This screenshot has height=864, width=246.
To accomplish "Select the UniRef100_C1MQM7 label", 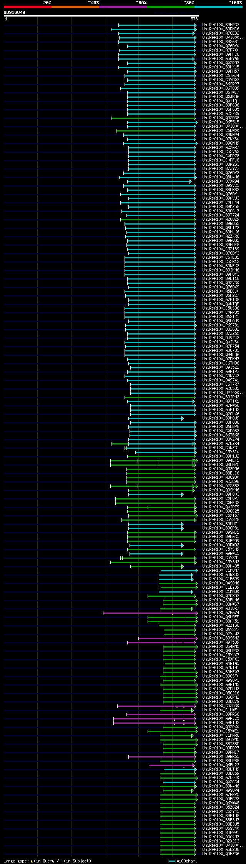I will click(221, 570).
